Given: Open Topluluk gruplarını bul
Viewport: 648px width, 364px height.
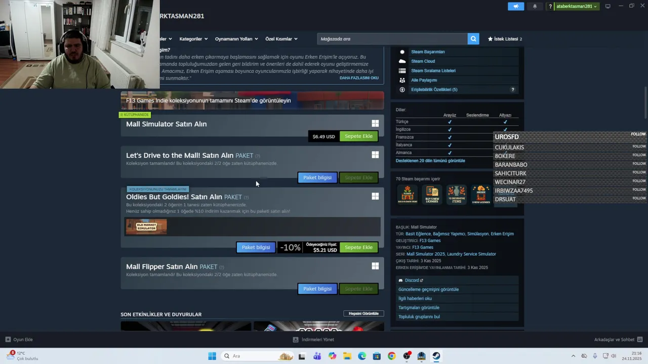Looking at the screenshot, I should (x=419, y=316).
